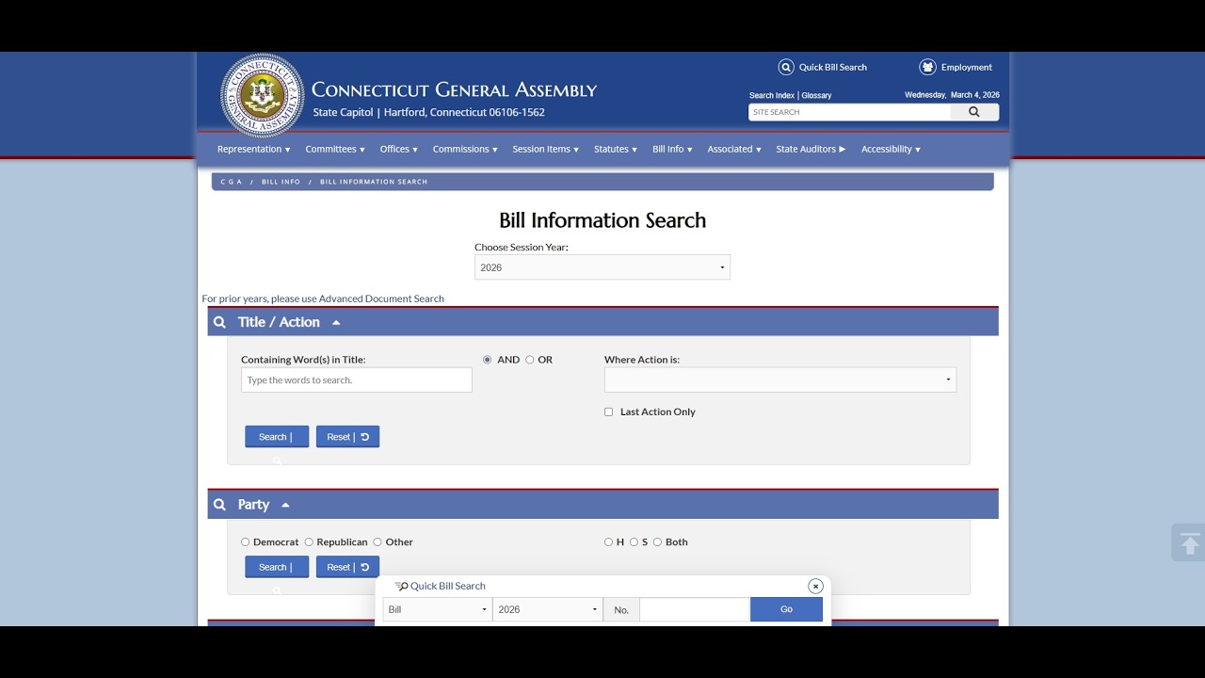Viewport: 1205px width, 678px height.
Task: Select the Both chambers radio button
Action: coord(657,541)
